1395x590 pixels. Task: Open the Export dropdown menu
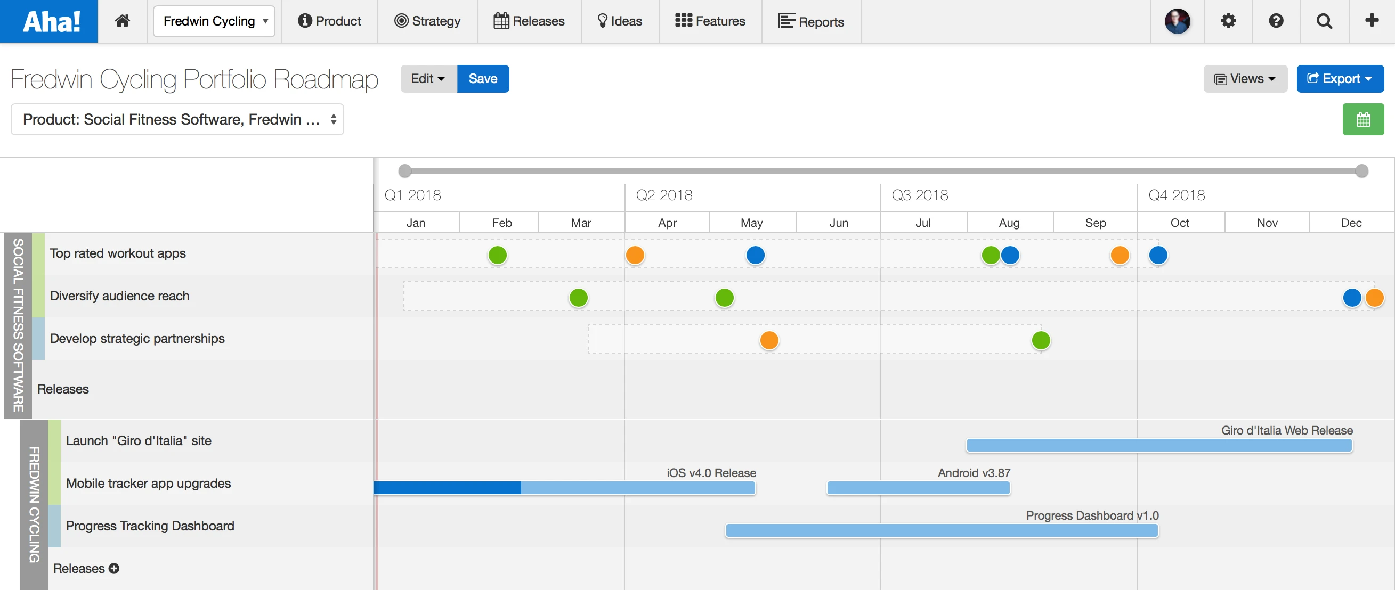pyautogui.click(x=1340, y=79)
